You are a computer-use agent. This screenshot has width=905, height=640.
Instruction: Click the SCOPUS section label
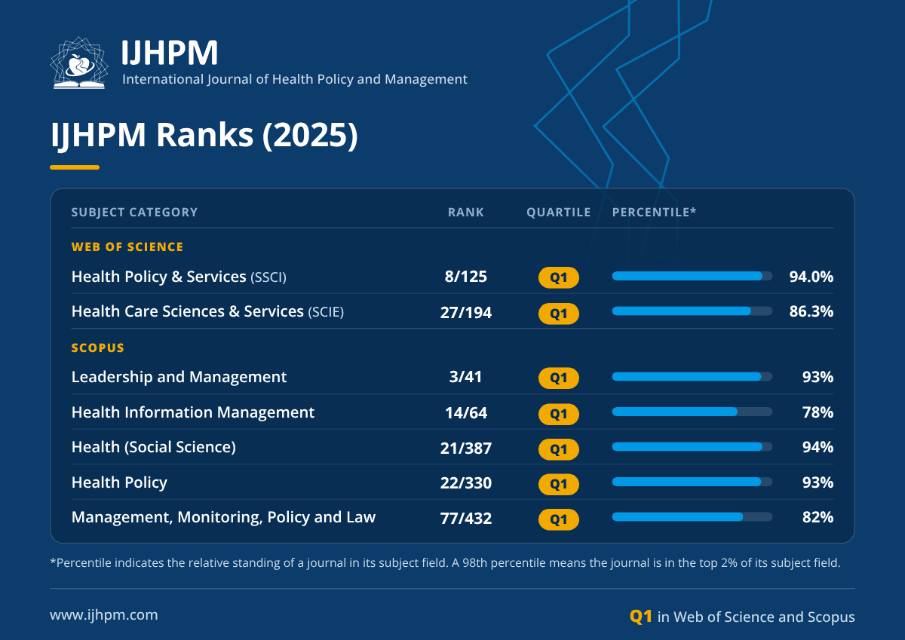(98, 348)
